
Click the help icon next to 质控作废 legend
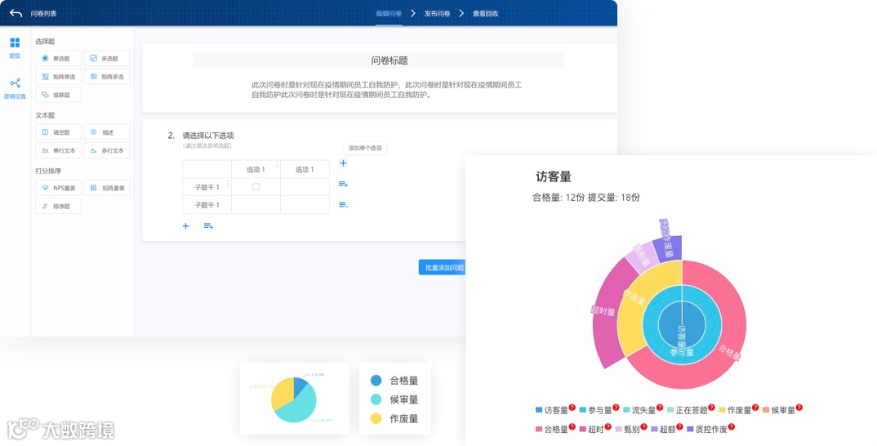click(731, 426)
